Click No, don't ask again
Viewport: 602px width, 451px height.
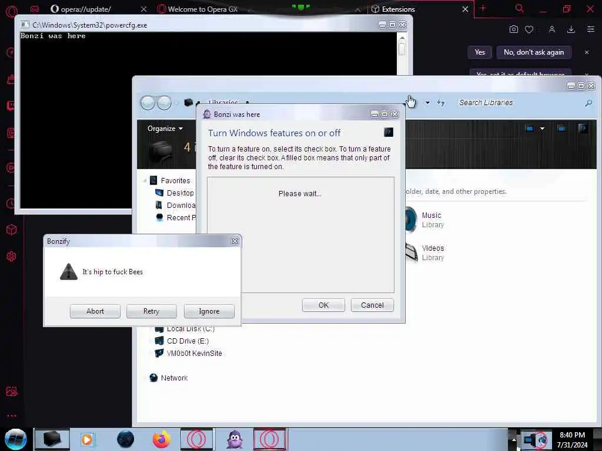[534, 52]
